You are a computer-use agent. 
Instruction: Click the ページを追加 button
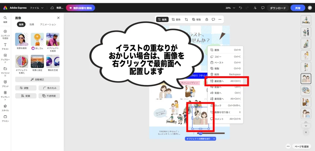(301, 146)
